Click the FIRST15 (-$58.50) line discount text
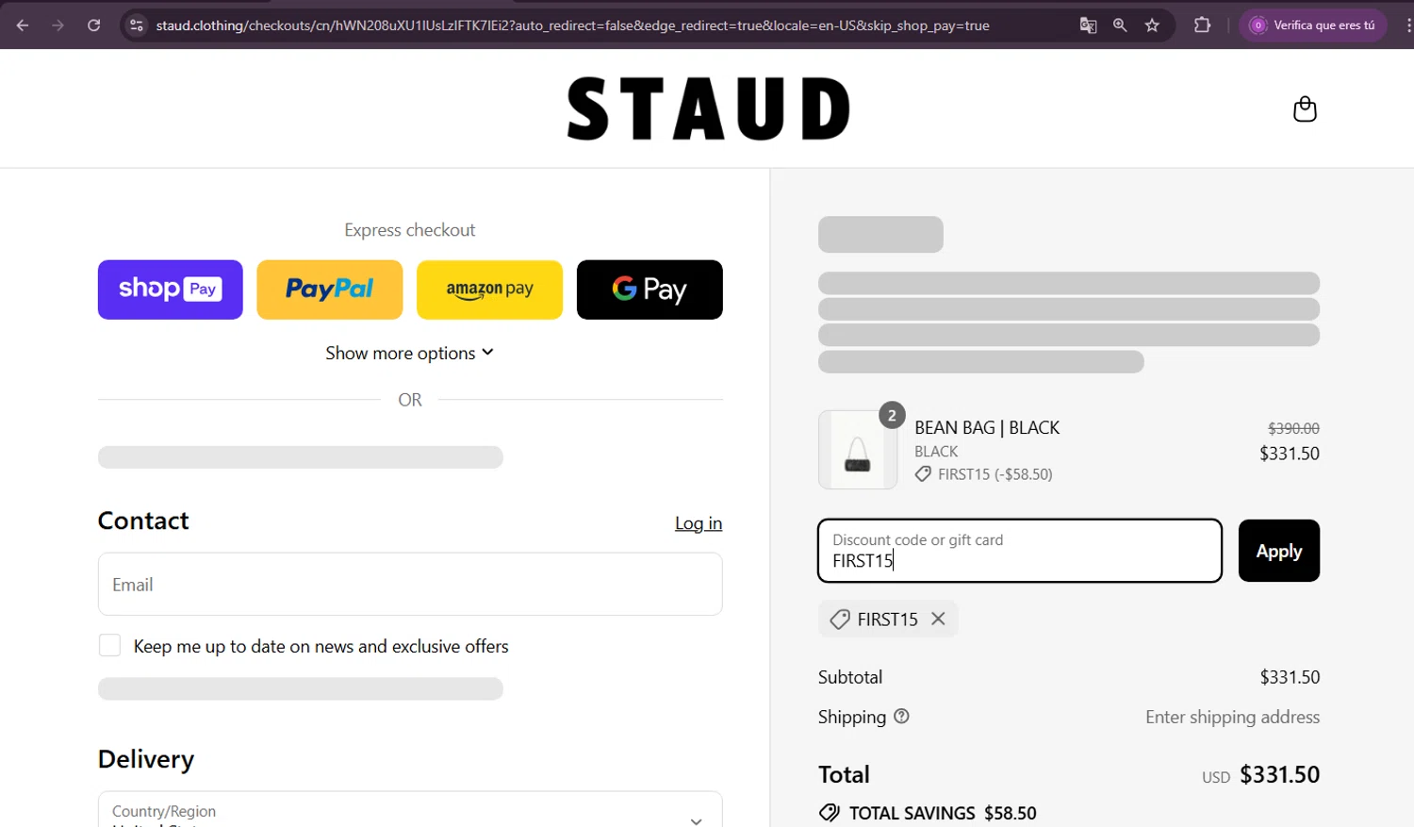1414x827 pixels. coord(995,474)
